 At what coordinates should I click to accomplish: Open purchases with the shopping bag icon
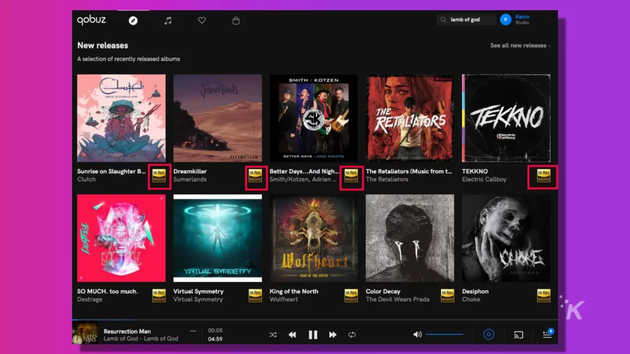236,20
